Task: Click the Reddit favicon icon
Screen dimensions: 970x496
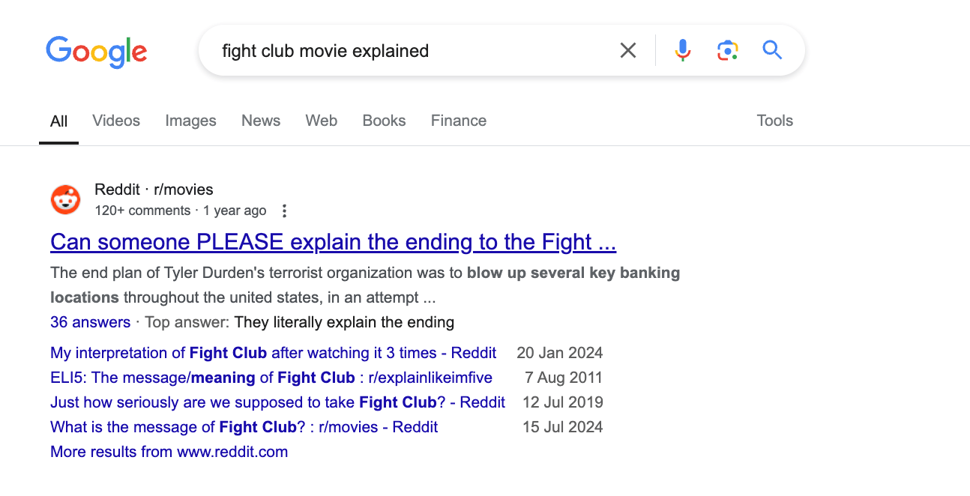Action: tap(65, 199)
